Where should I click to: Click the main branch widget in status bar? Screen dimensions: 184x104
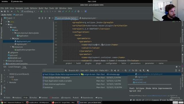163,100
